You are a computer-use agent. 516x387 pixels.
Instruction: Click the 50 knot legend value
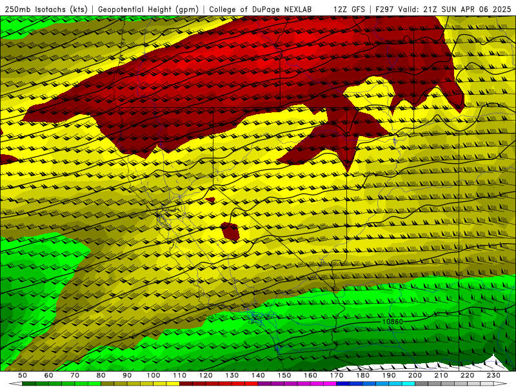23,375
